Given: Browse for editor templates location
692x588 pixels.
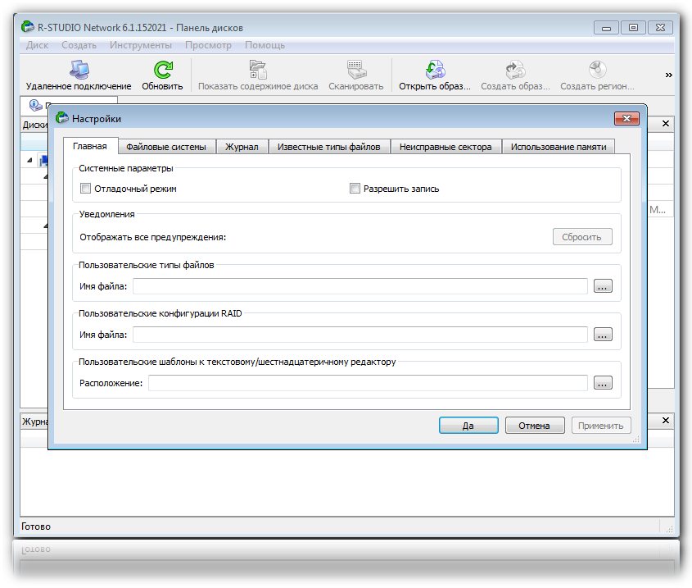Looking at the screenshot, I should click(x=603, y=383).
